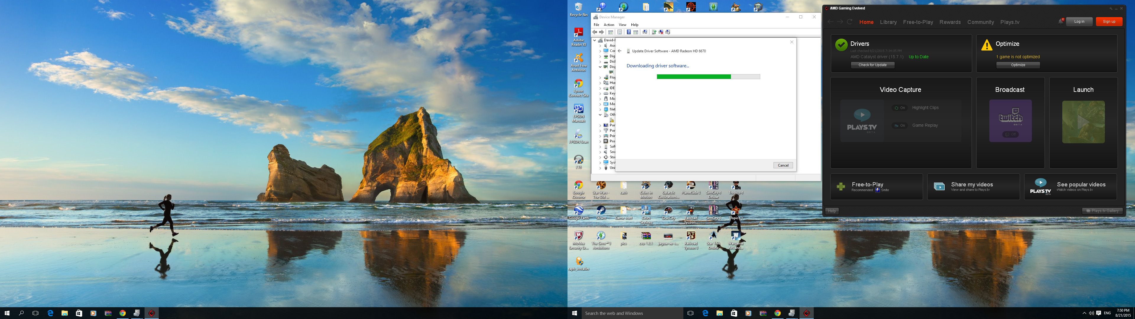Click the yellow warning Optimize icon

coord(987,45)
